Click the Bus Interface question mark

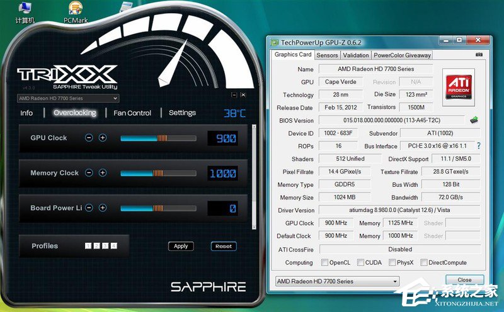[478, 146]
